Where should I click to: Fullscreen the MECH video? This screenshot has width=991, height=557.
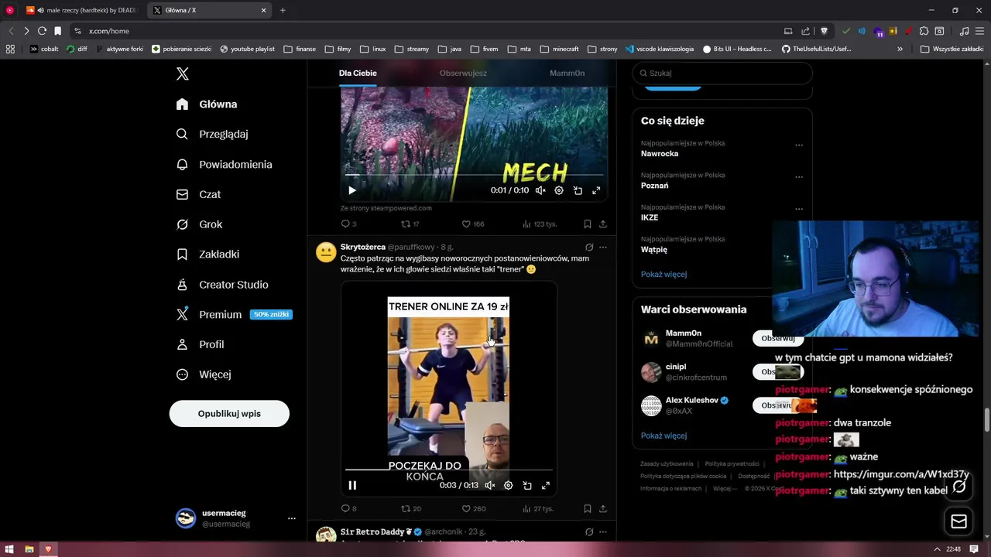596,190
